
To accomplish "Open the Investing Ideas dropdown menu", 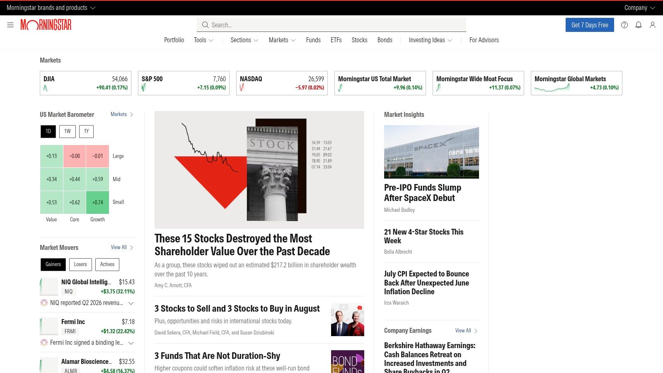I will [x=431, y=40].
